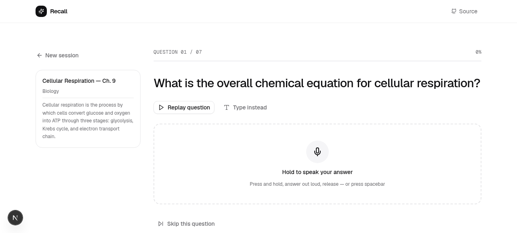
Task: Open the Source link in header
Action: [464, 11]
